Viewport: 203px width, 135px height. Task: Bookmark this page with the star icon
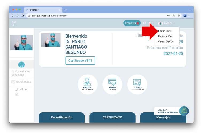[x=179, y=16]
